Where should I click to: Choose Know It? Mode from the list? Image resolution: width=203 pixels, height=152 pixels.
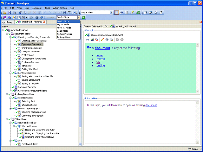(x=68, y=28)
